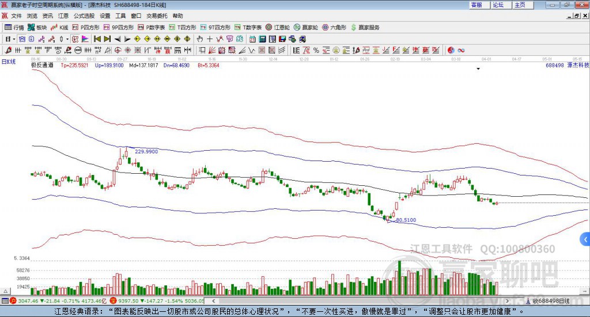This screenshot has height=317, width=590.
Task: Click the small black dropdown triangle above chart
Action: coord(478,68)
